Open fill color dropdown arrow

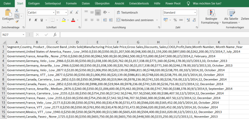coord(68,20)
